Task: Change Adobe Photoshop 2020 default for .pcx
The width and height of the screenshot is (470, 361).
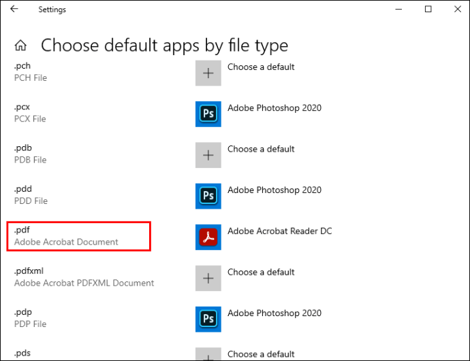Action: (x=275, y=108)
